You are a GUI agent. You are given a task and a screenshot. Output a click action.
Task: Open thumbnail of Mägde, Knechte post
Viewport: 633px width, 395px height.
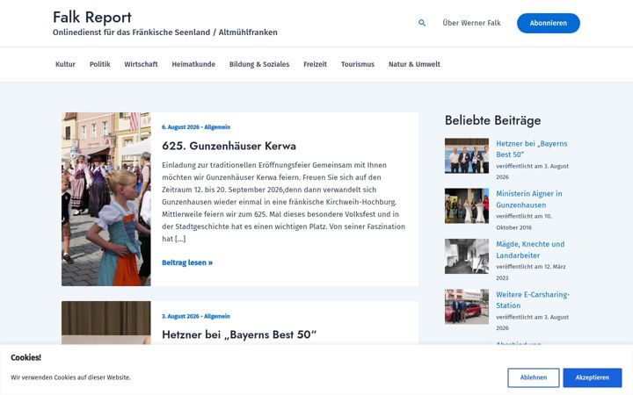pyautogui.click(x=467, y=256)
